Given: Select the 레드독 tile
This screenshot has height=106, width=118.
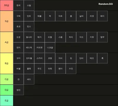Looking at the screenshot, I should [x=29, y=47].
